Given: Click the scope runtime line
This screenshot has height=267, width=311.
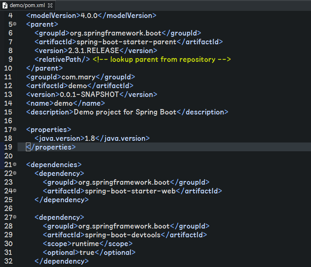Looking at the screenshot, I should tap(88, 244).
